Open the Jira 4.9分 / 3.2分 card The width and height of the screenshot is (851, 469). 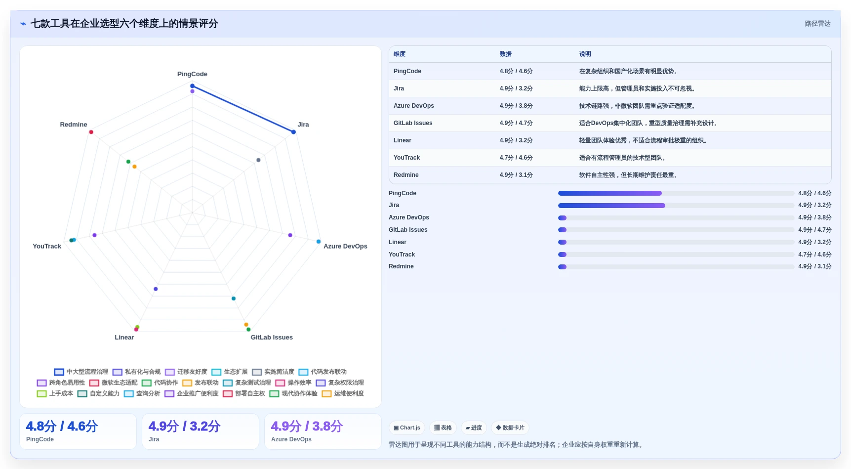(x=201, y=431)
